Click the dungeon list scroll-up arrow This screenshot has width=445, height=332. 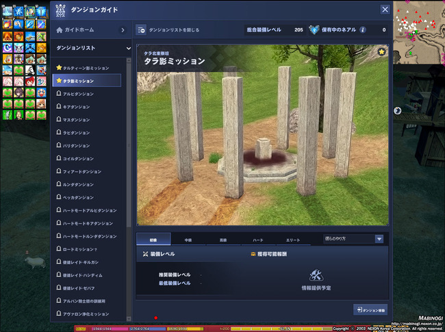(x=129, y=60)
